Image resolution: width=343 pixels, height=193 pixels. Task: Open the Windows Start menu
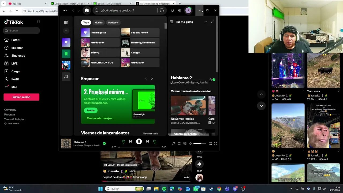click(100, 189)
